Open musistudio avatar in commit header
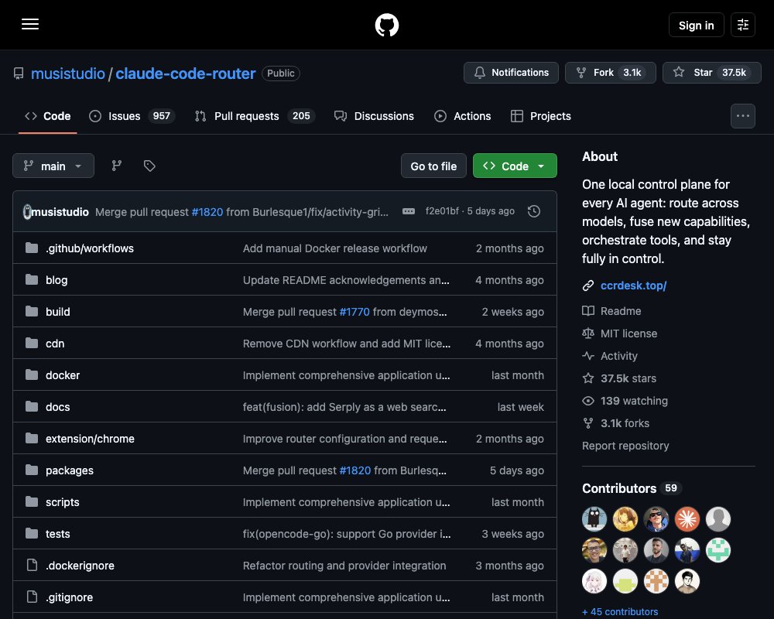Screen dimensions: 774x619 (x=27, y=212)
